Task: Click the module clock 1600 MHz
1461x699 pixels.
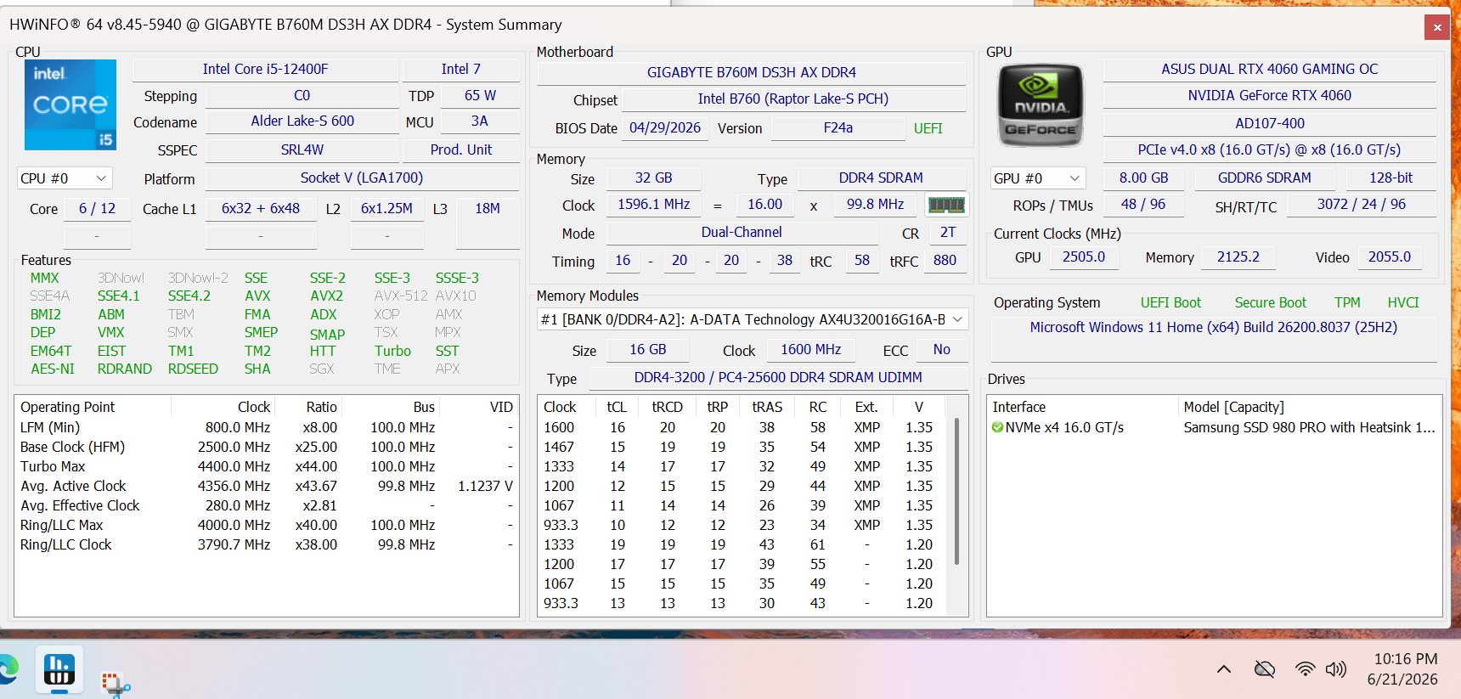Action: pyautogui.click(x=811, y=350)
